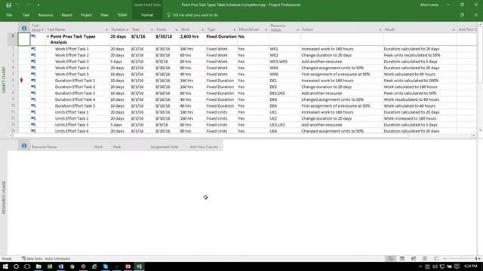The image size is (483, 271).
Task: Switch to Gantt Chart view via status bar icon
Action: coord(390,259)
